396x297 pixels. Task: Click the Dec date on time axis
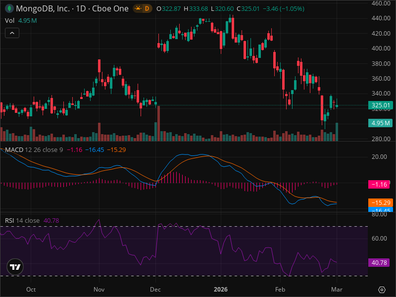(x=155, y=290)
